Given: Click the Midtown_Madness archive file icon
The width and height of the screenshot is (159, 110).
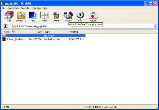Looking at the screenshot, I should click(4, 39).
